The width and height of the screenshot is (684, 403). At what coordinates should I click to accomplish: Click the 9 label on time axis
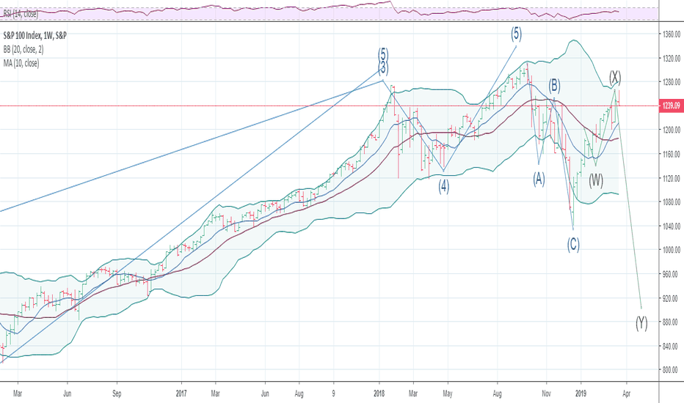[334, 393]
